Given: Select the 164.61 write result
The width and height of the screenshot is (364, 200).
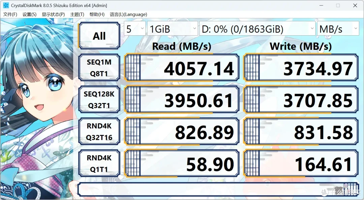Looking at the screenshot, I should [301, 163].
